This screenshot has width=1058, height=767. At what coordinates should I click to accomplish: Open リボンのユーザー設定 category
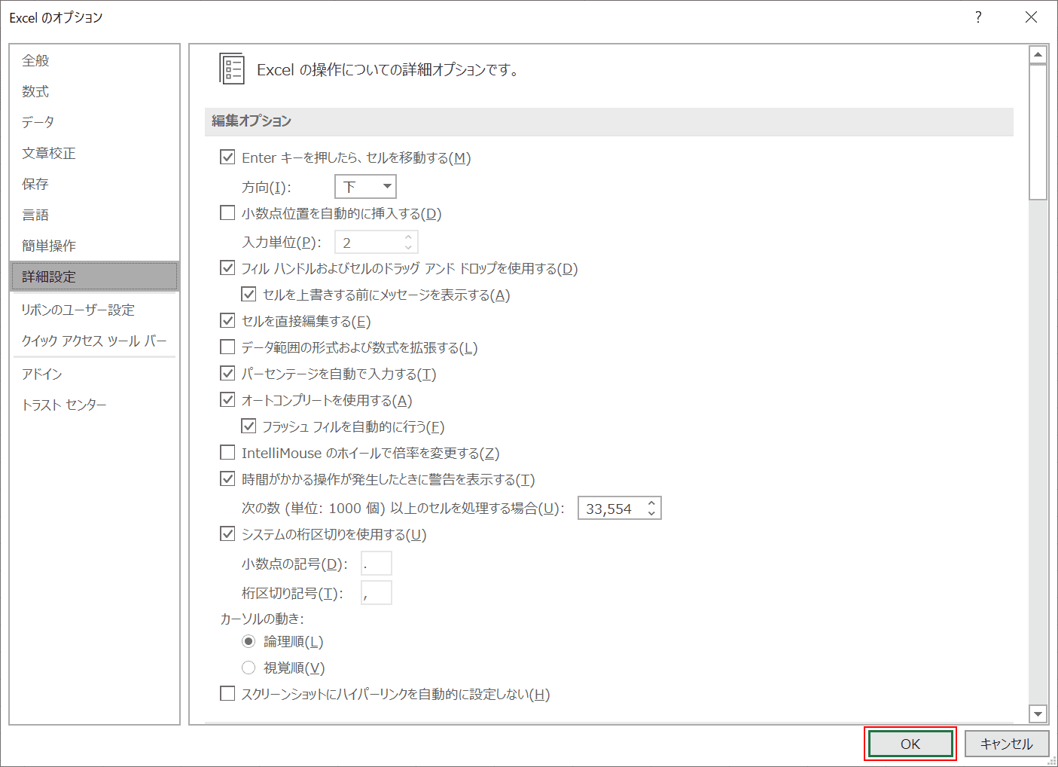94,310
